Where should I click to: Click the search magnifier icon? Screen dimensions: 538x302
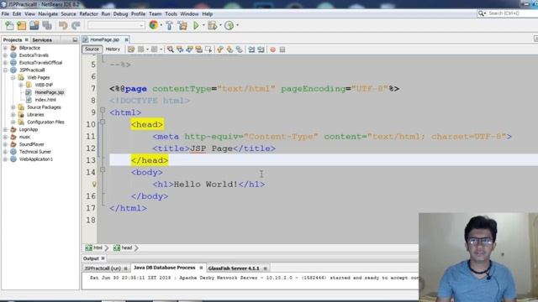pyautogui.click(x=481, y=13)
